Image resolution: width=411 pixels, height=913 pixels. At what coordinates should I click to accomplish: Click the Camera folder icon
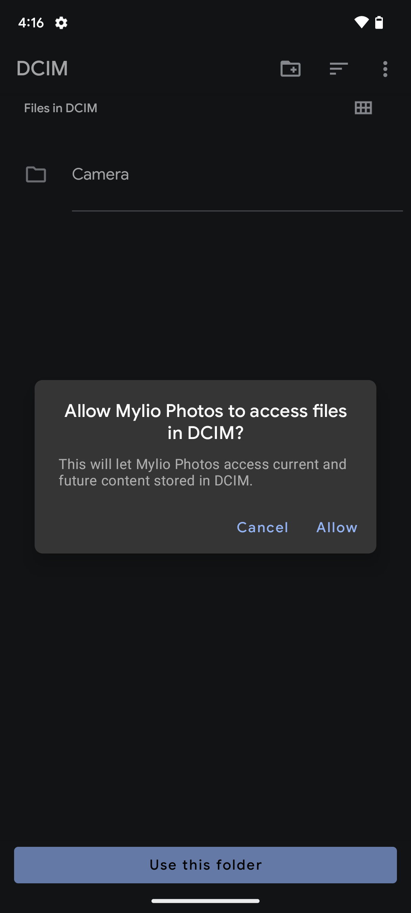tap(36, 174)
